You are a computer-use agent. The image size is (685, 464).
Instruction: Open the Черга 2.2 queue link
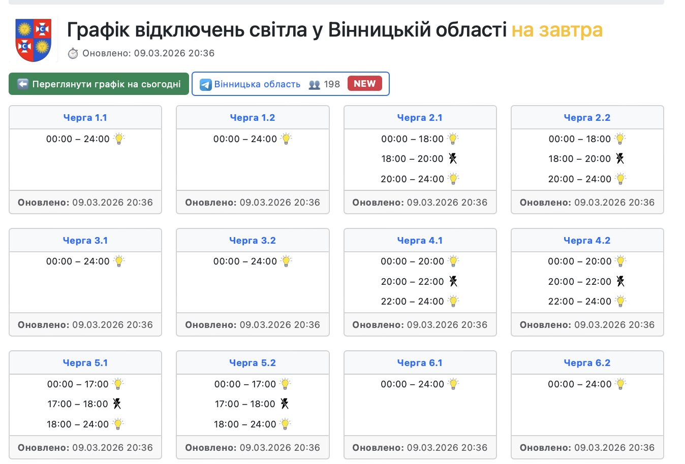pyautogui.click(x=587, y=118)
